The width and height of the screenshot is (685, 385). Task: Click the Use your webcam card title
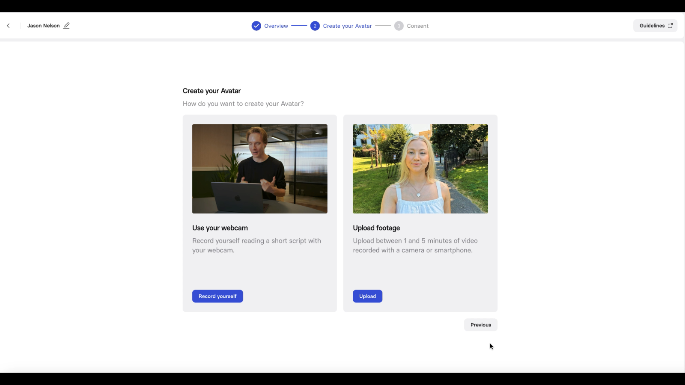[220, 228]
